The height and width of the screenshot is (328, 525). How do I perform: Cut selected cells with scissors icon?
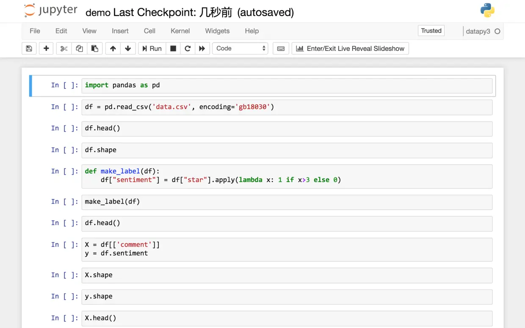[x=64, y=48]
